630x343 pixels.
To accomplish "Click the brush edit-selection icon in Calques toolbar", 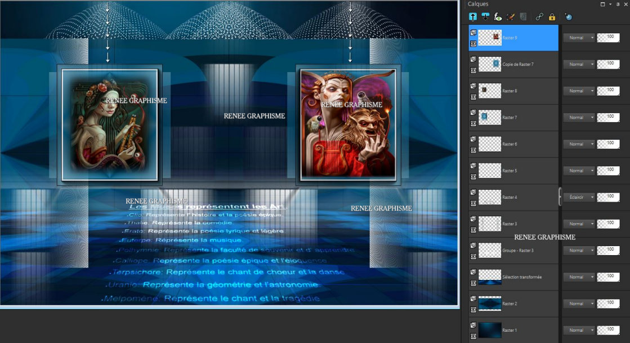I will (510, 17).
